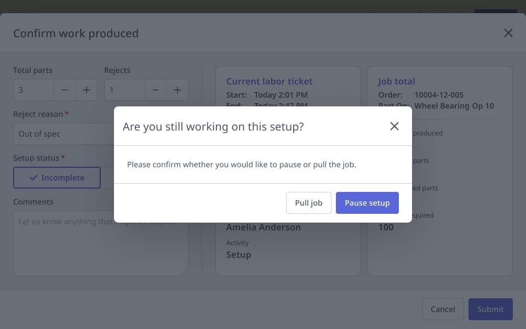Select the Incomplete setup status option
The height and width of the screenshot is (329, 526).
point(56,177)
